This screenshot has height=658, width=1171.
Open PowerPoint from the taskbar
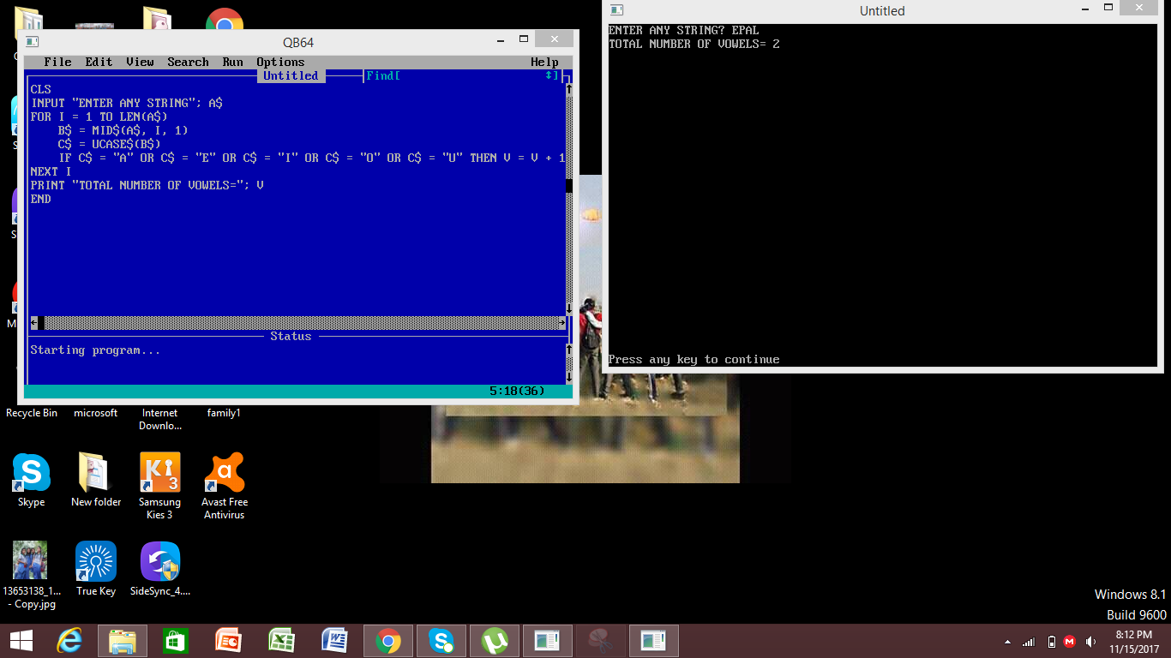tap(228, 640)
